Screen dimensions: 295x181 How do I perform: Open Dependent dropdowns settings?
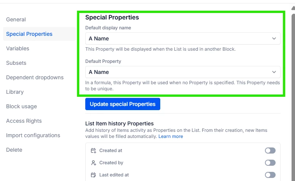pos(35,77)
